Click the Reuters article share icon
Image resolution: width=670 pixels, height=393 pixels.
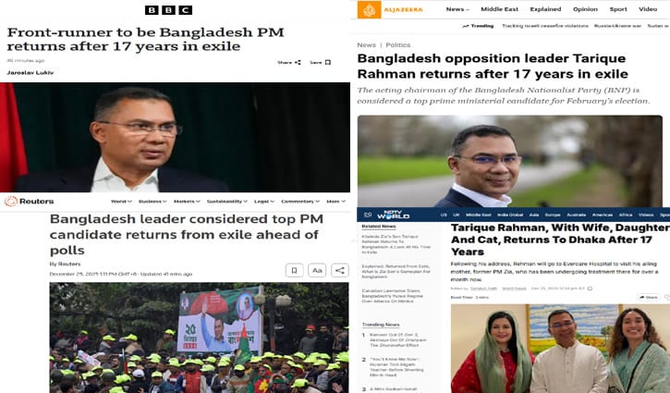340,270
